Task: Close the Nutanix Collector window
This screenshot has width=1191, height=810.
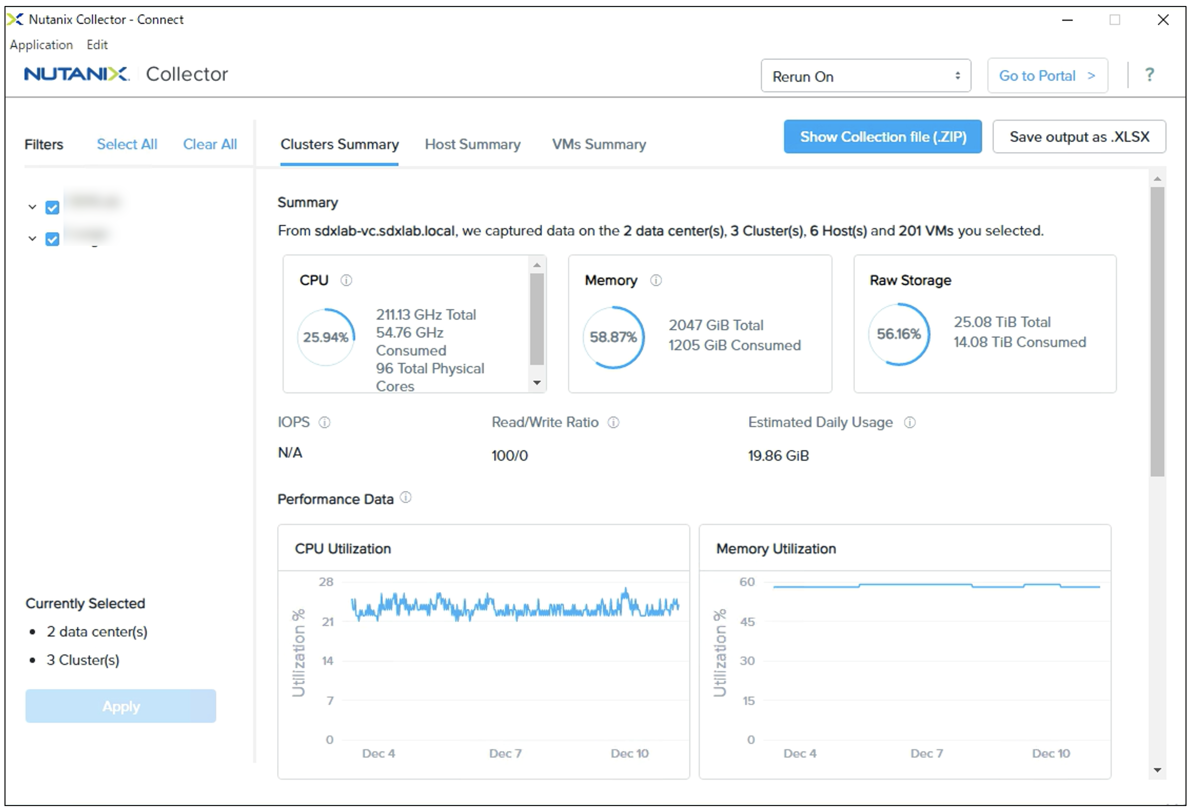Action: [x=1163, y=20]
